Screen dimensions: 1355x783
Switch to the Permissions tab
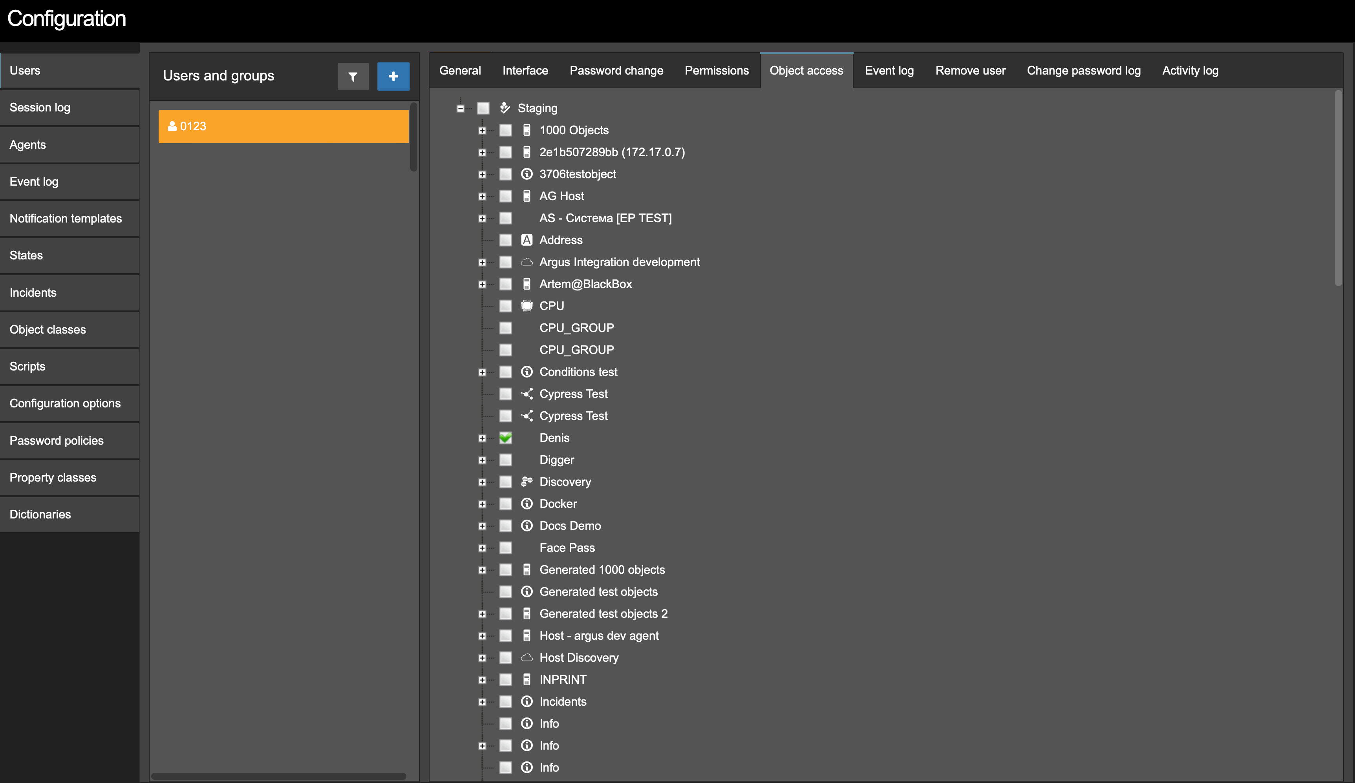pyautogui.click(x=716, y=70)
